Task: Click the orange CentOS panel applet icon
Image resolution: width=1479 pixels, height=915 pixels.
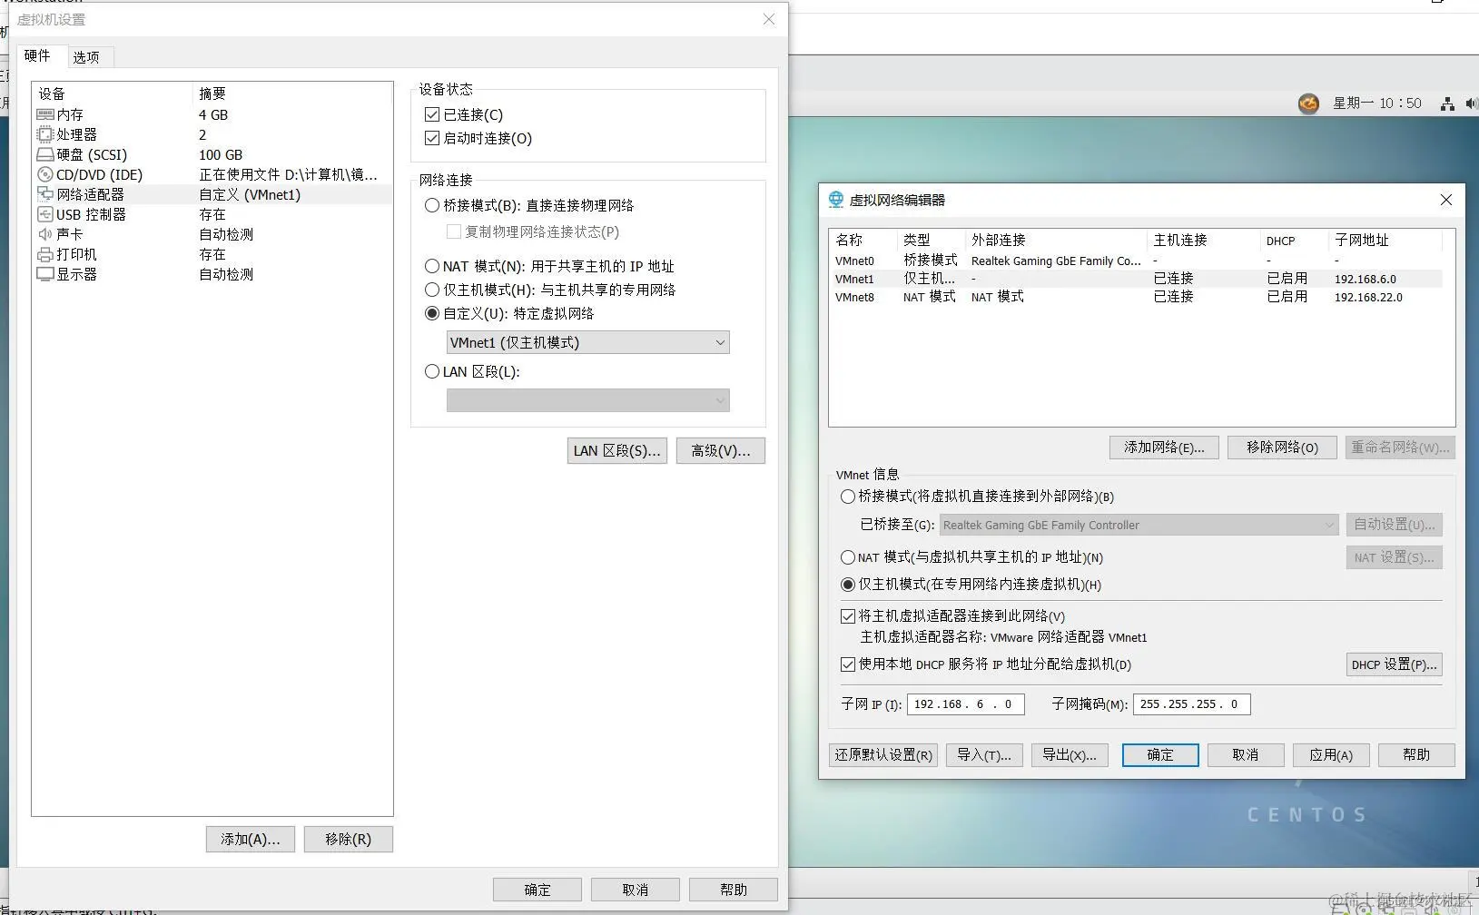Action: 1308,103
